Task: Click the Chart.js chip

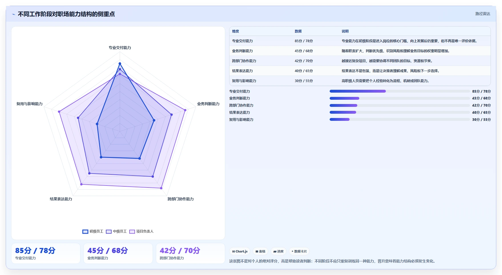Action: click(240, 251)
